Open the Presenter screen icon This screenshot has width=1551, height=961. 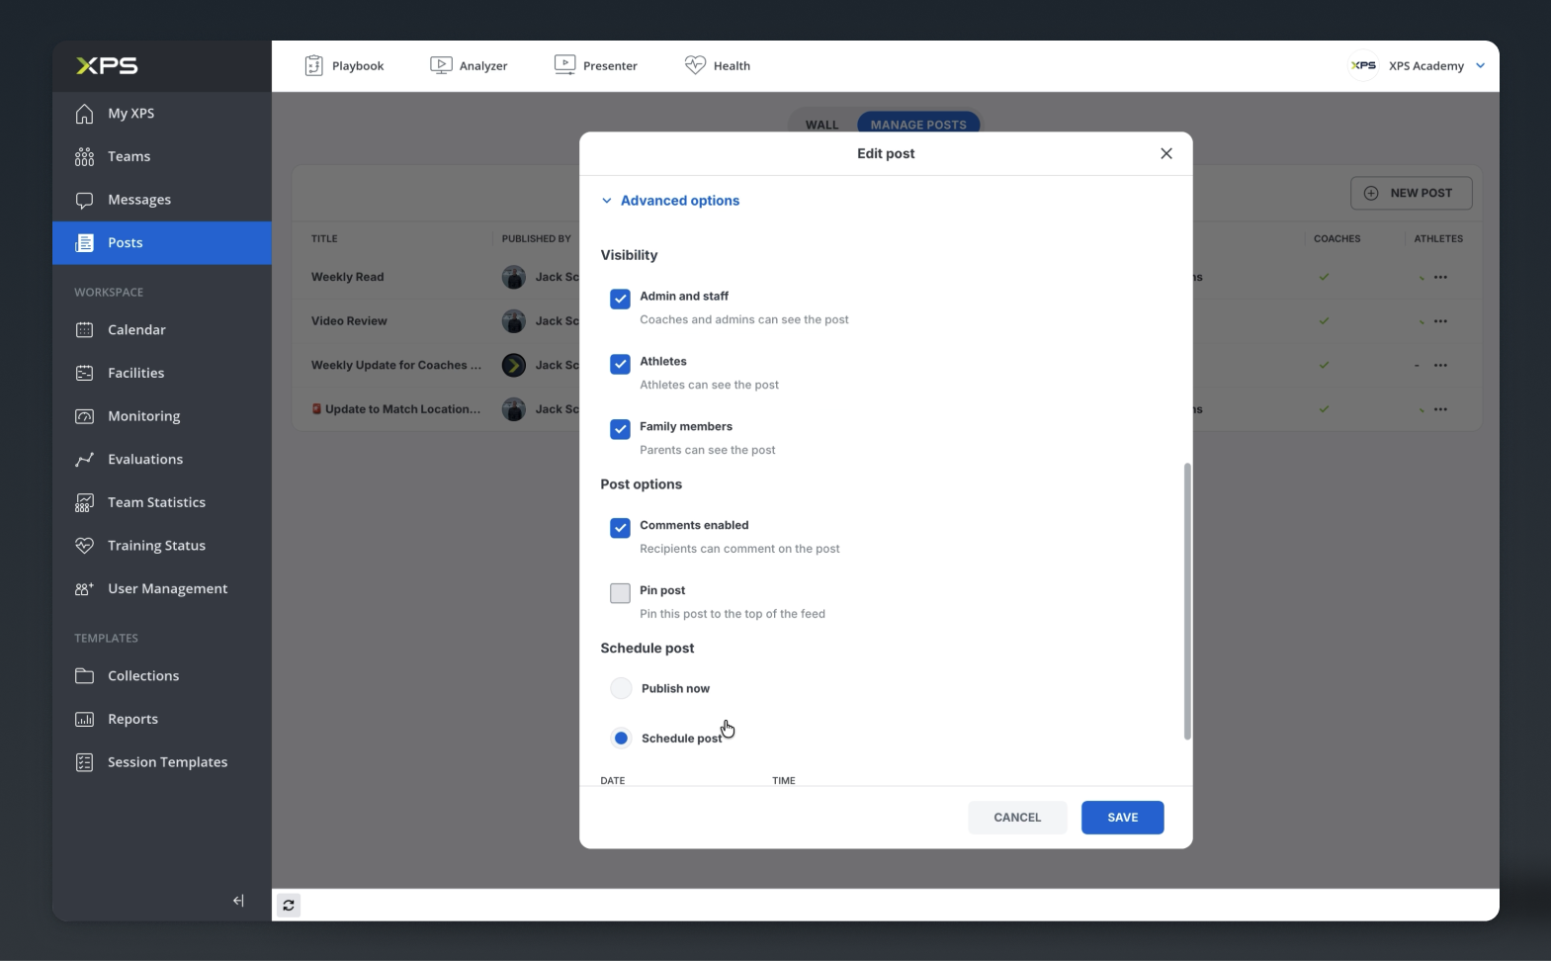click(564, 65)
